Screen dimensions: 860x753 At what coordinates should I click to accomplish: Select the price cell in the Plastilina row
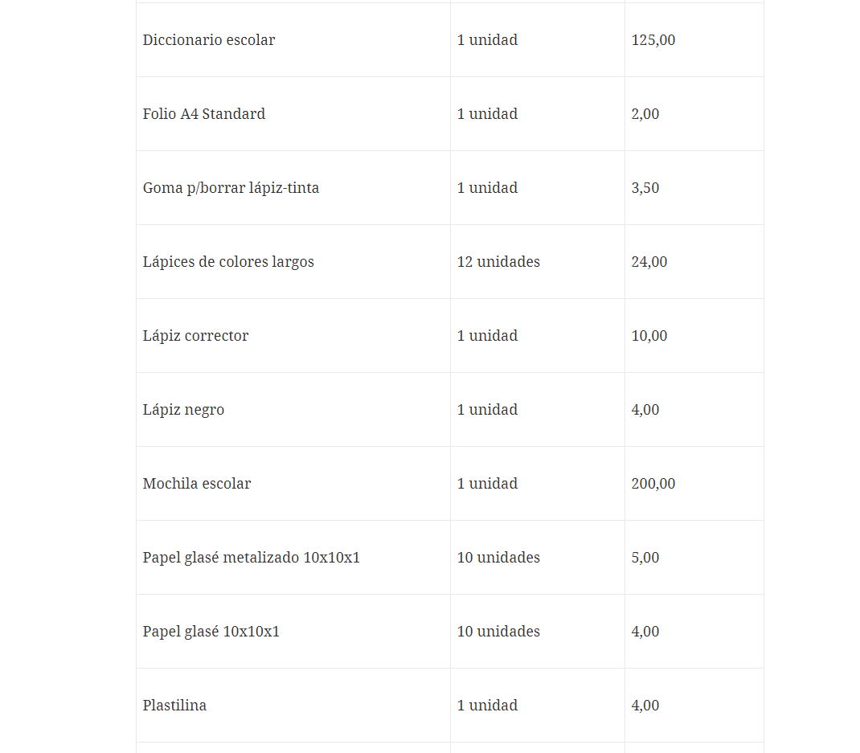pyautogui.click(x=645, y=706)
